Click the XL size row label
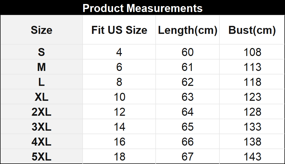This screenshot has height=164, width=285. (x=41, y=97)
